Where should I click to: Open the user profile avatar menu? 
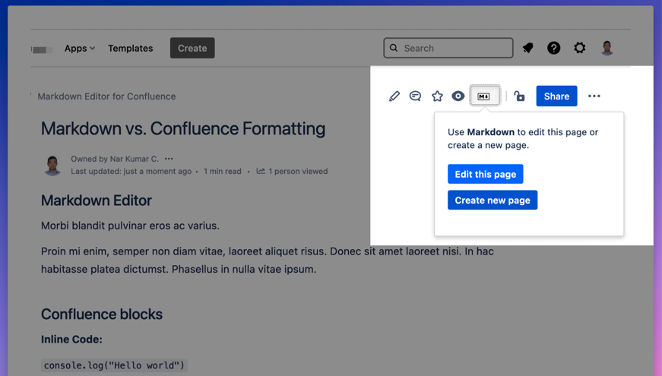(x=607, y=48)
